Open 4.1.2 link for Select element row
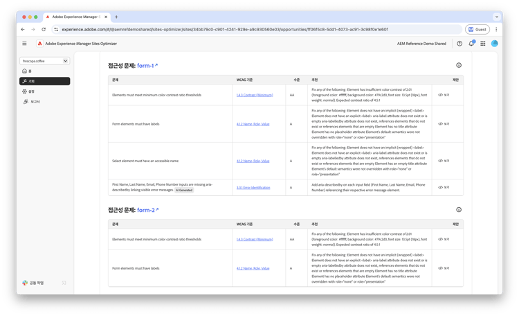519x316 pixels. point(253,161)
